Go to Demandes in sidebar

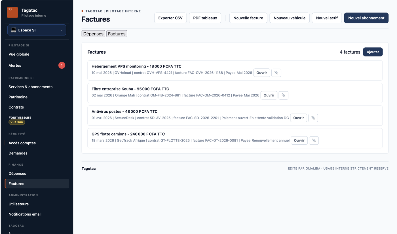(18, 153)
